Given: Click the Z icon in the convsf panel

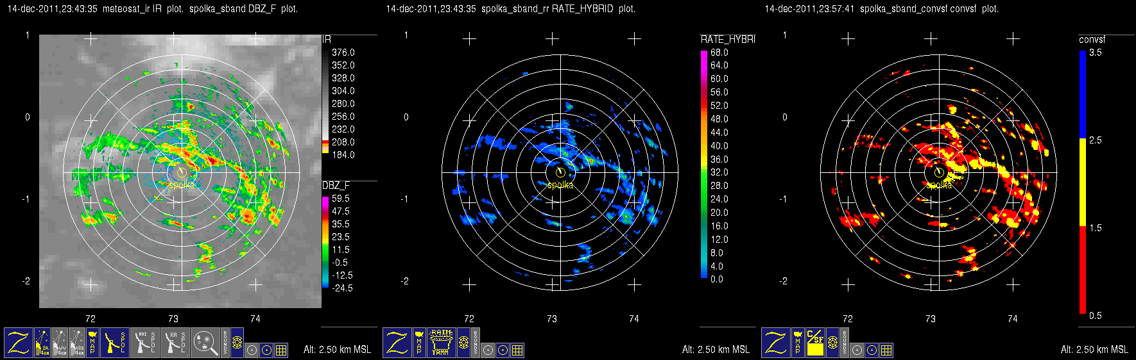Looking at the screenshot, I should [x=776, y=343].
